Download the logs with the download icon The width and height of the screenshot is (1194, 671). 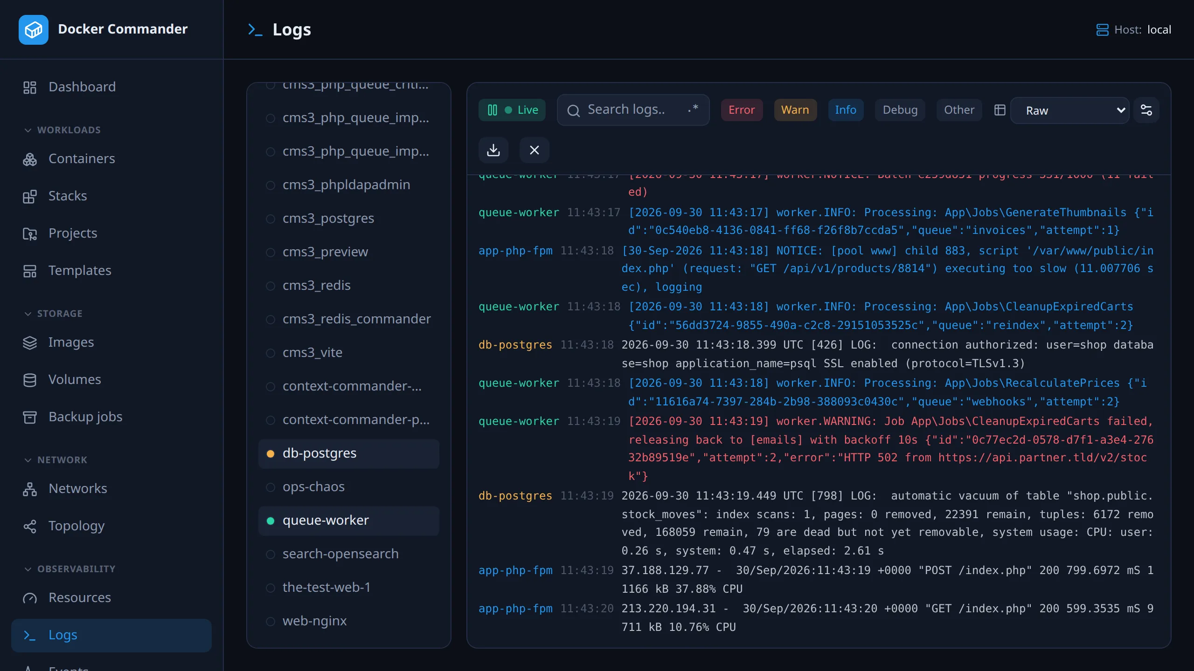coord(493,150)
